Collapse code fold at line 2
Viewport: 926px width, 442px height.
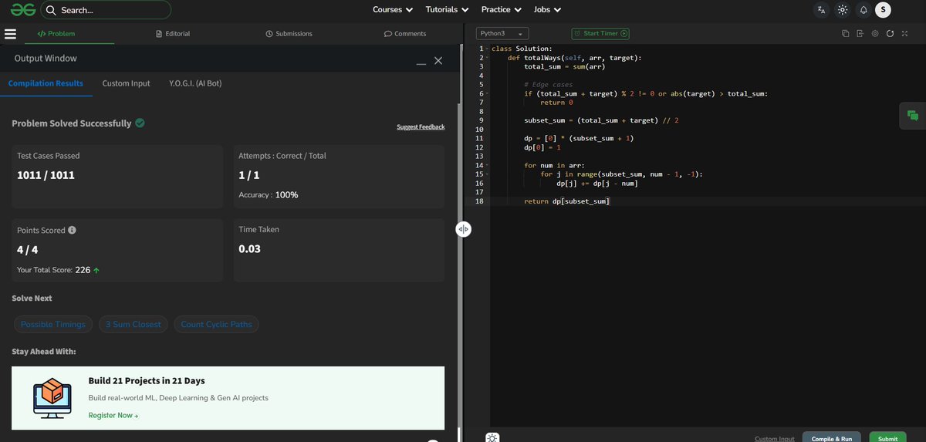click(488, 58)
